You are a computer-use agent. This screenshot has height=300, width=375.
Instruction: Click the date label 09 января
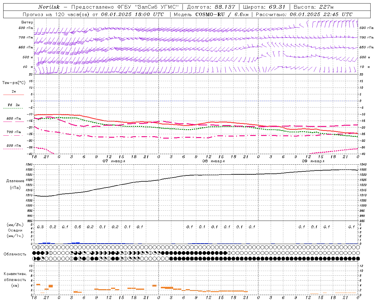pos(313,161)
